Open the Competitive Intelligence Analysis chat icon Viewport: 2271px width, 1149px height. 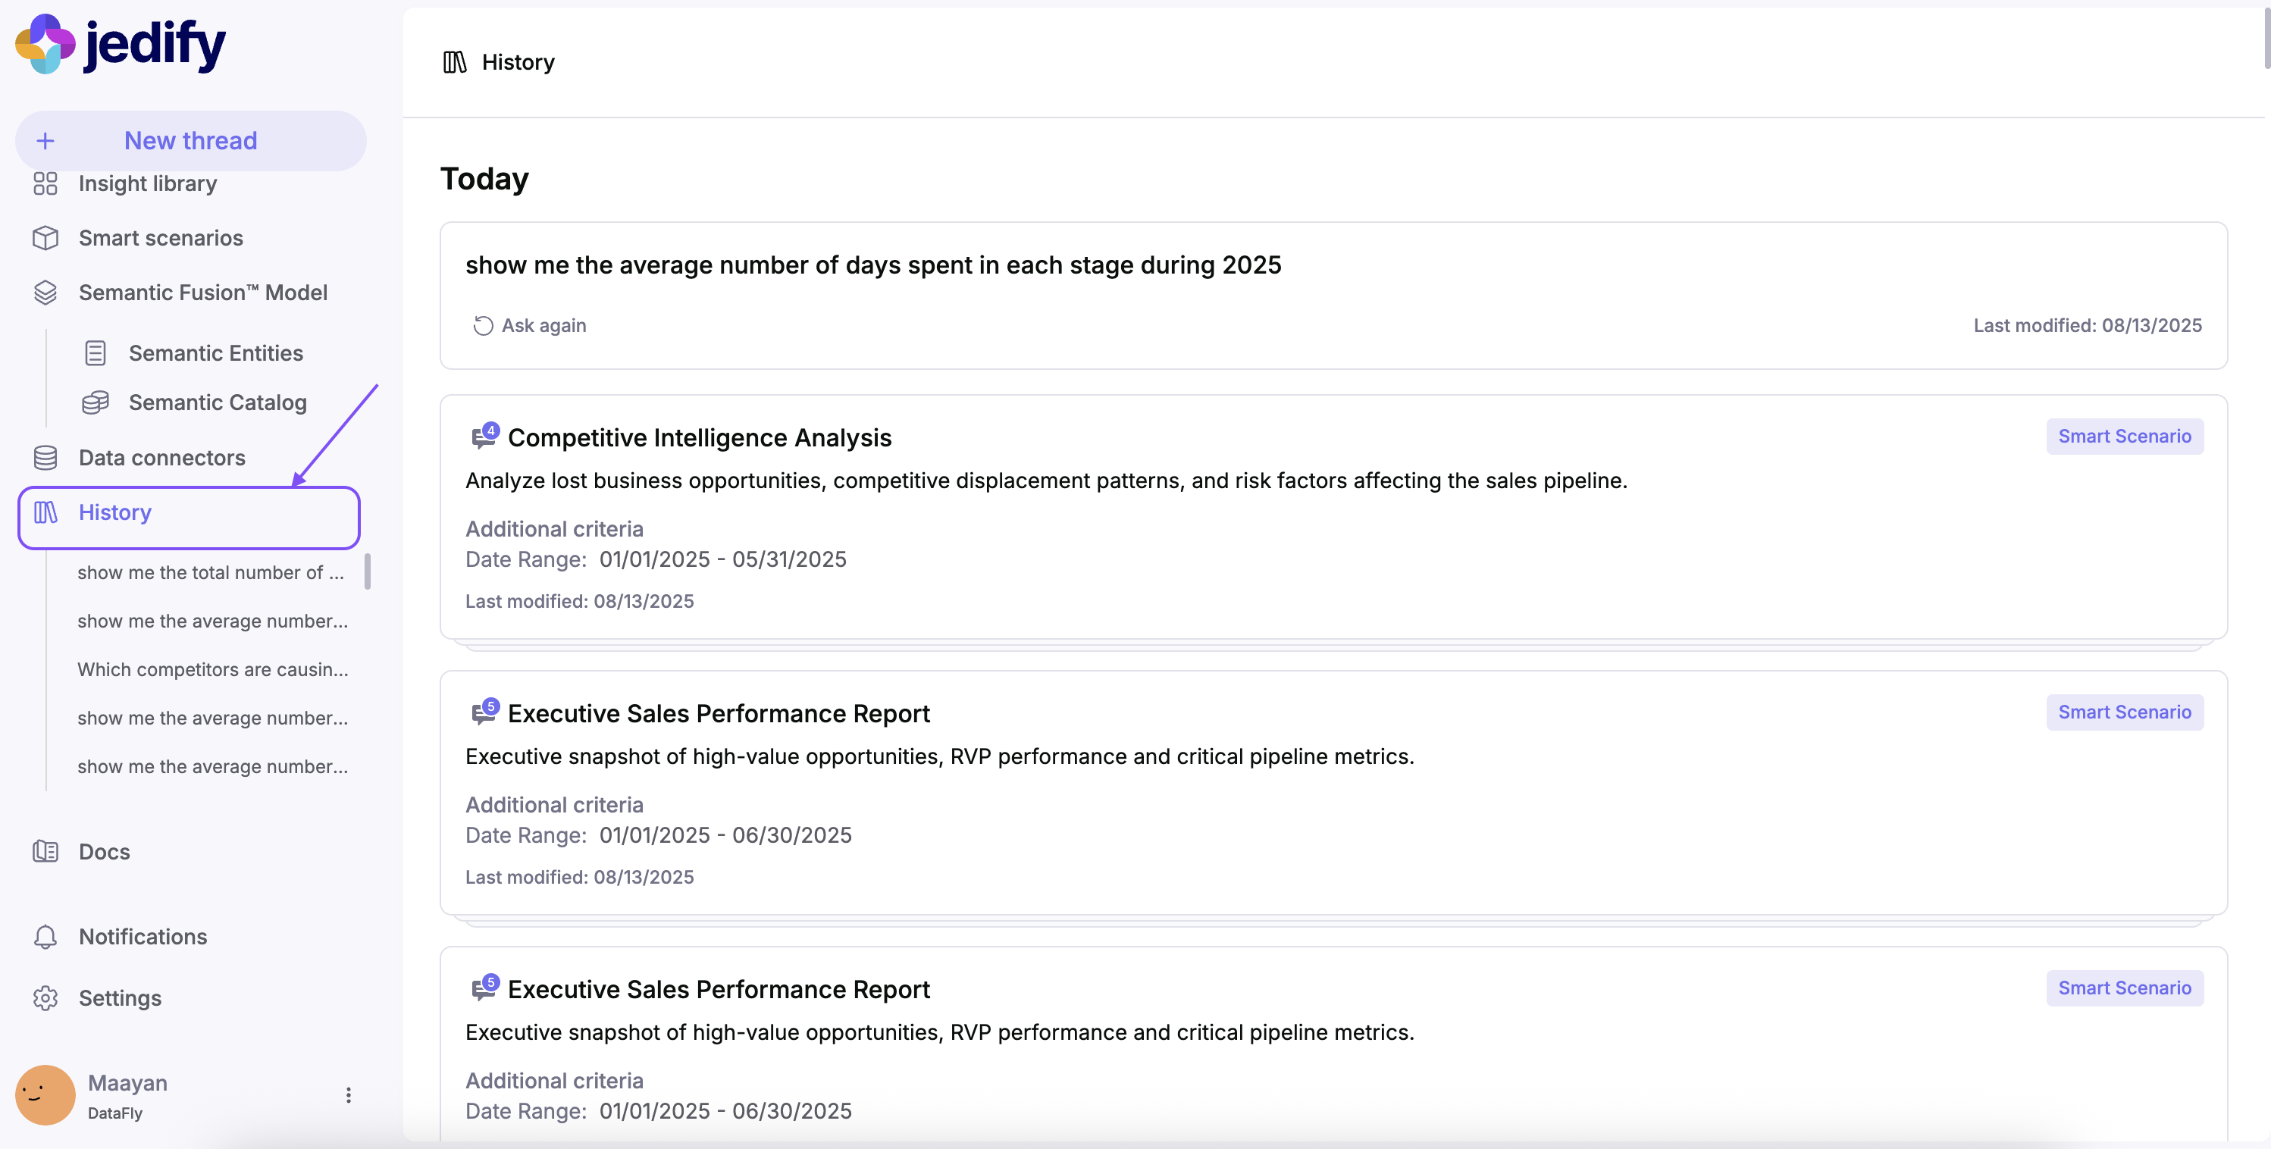point(483,437)
